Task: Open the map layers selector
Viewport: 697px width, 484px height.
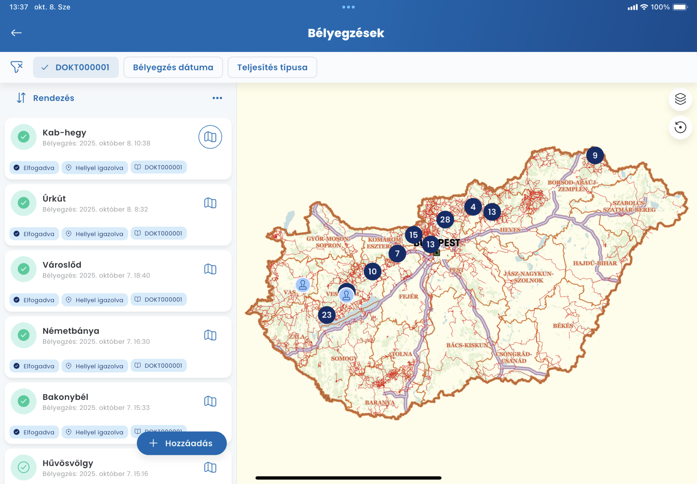Action: (680, 99)
